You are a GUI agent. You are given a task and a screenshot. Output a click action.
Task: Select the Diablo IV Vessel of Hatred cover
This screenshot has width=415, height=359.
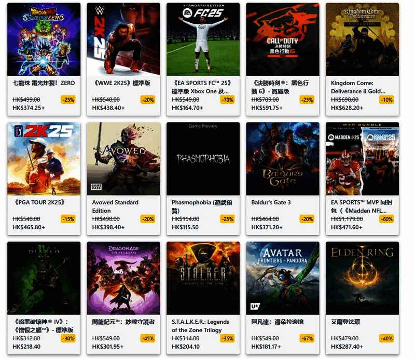[44, 278]
